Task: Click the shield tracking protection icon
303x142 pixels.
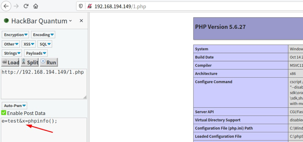Action: (81, 6)
